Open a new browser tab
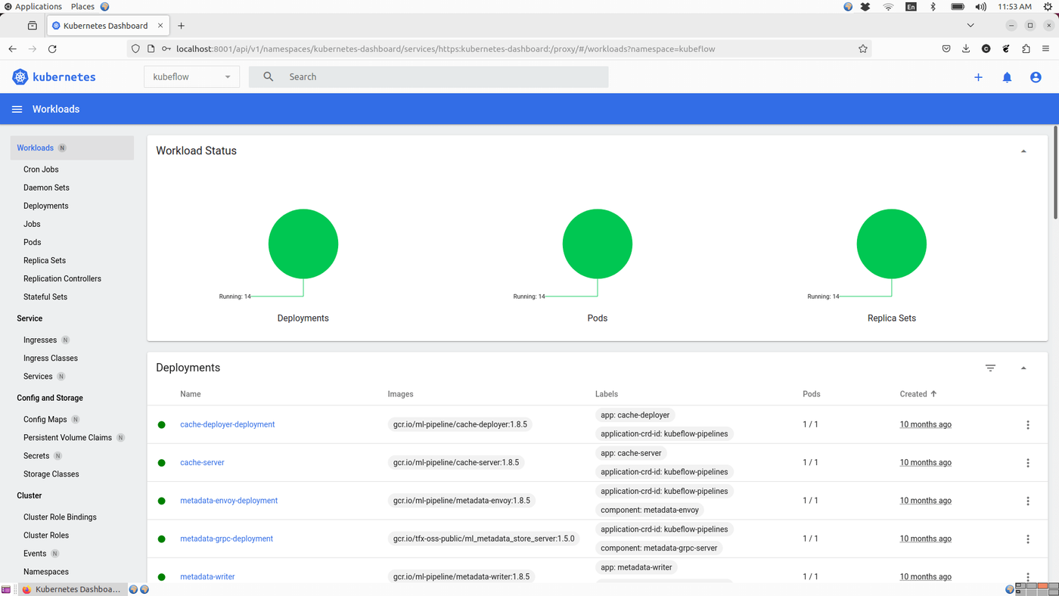Viewport: 1059px width, 596px height. coord(181,26)
